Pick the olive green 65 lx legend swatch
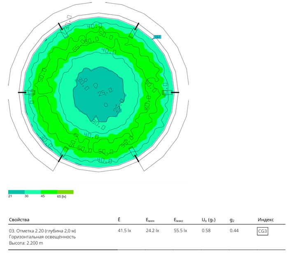The image size is (293, 257). pos(65,192)
